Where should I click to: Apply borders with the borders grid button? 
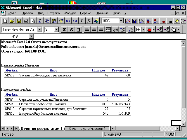click(138, 29)
